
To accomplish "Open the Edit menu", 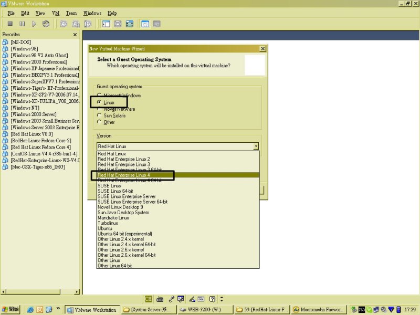I will click(25, 13).
